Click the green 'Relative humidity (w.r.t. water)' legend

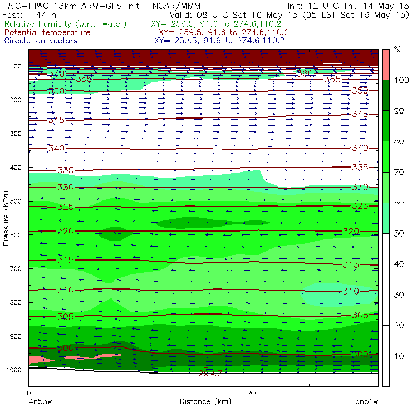tap(66, 24)
